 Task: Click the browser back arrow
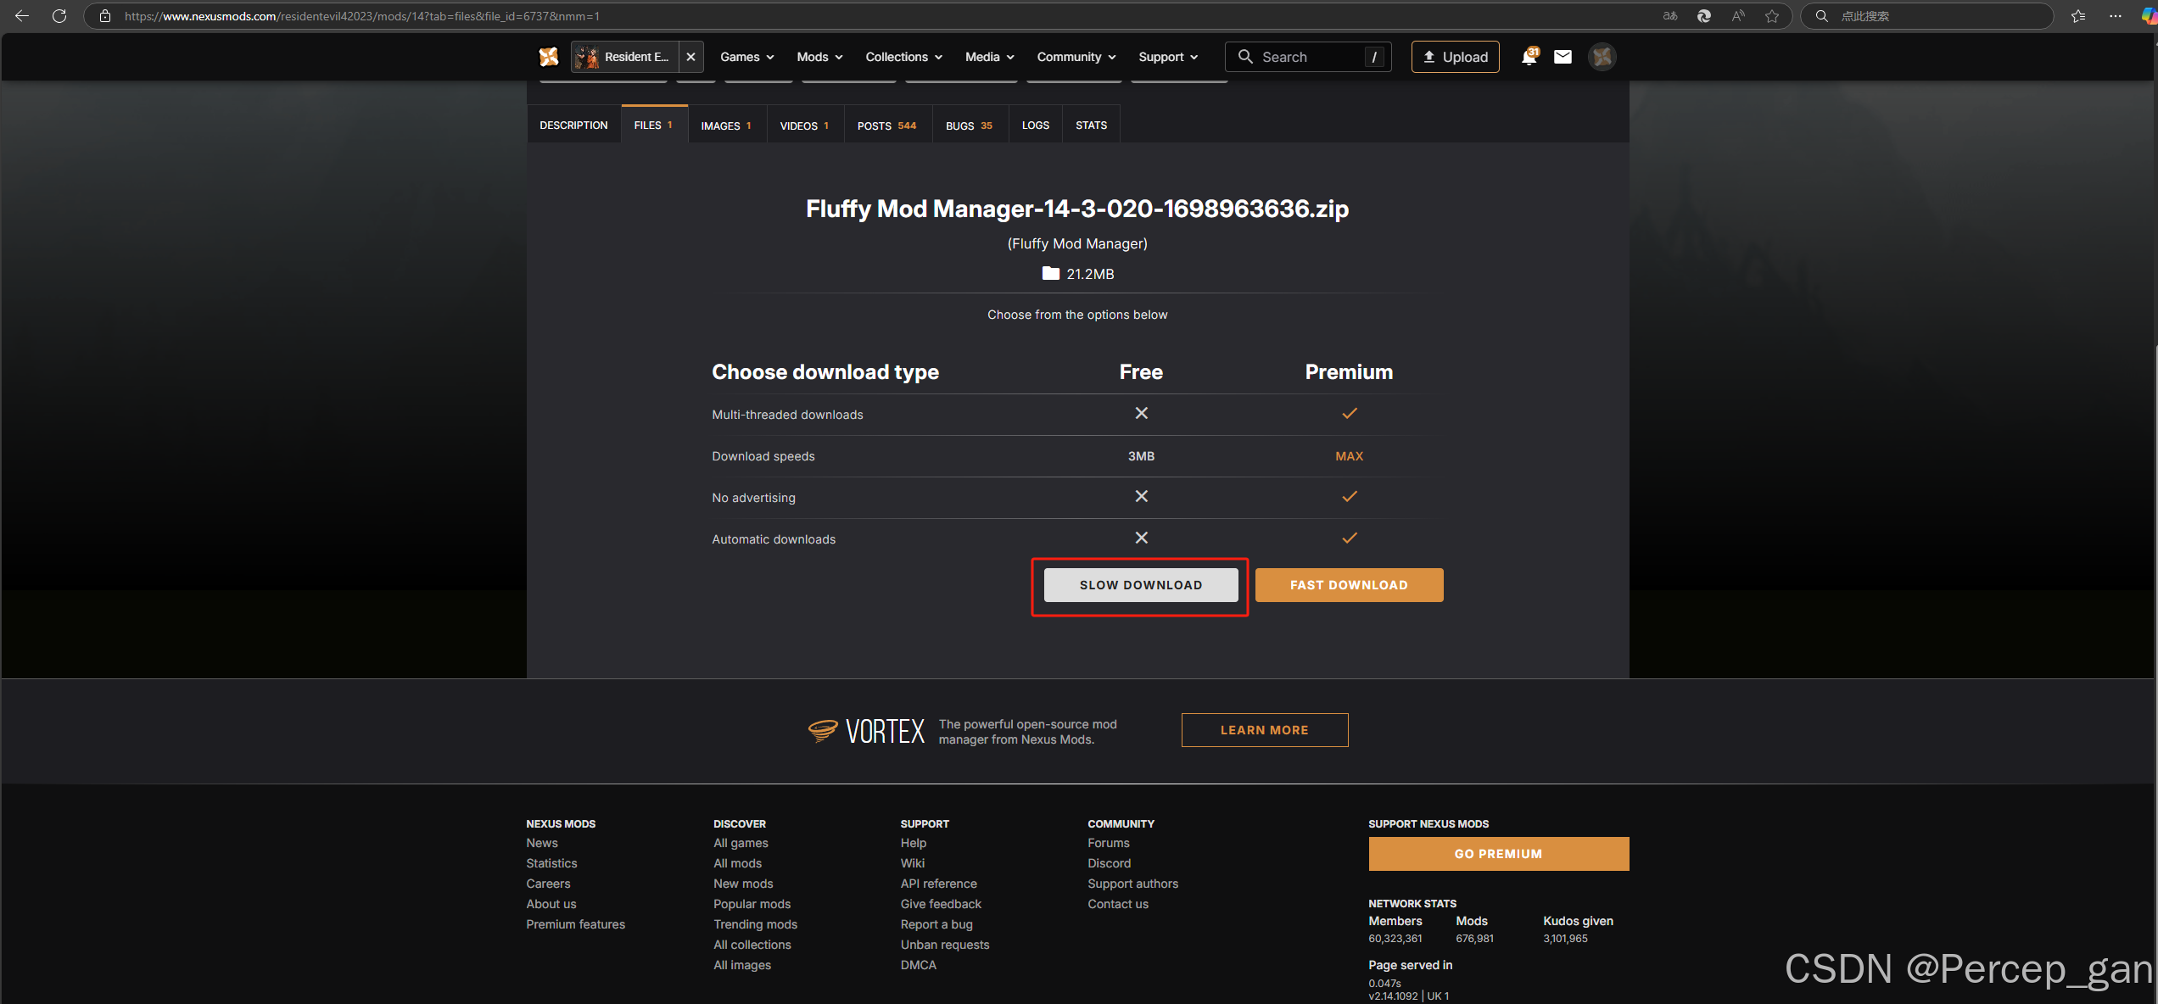point(22,16)
